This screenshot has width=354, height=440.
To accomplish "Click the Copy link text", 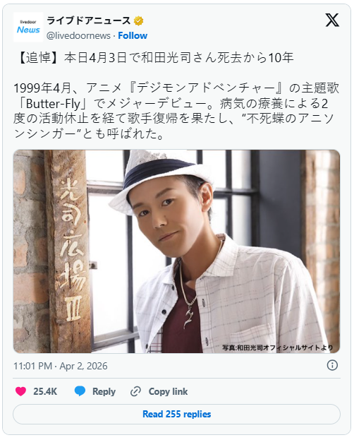I will pos(168,391).
